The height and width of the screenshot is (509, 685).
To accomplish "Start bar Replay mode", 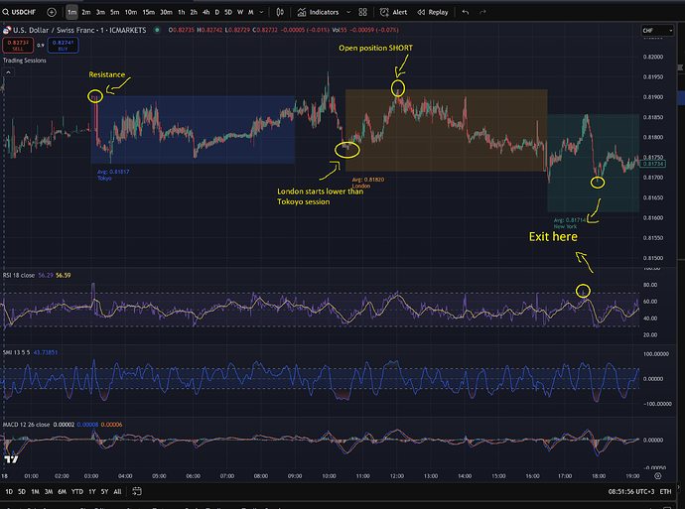I will [433, 13].
